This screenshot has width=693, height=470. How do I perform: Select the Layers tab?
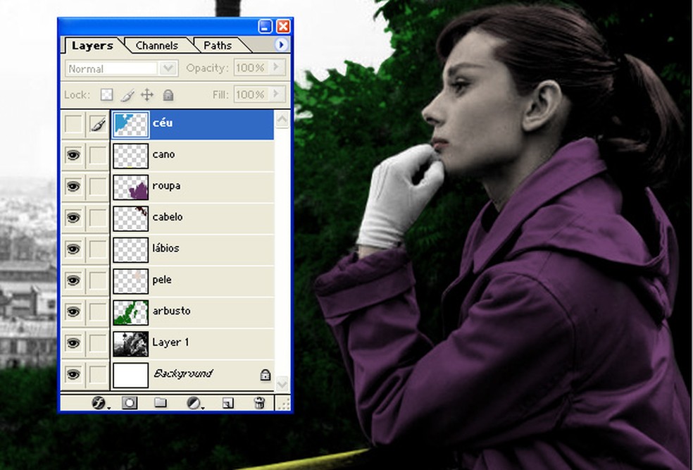pyautogui.click(x=92, y=45)
